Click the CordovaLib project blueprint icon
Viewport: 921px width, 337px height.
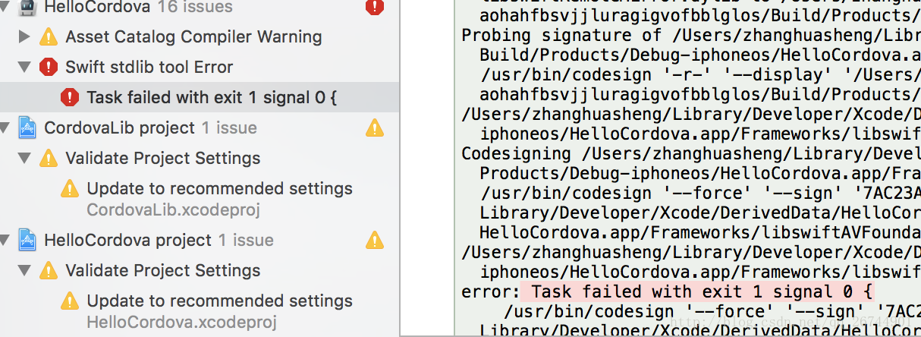27,128
